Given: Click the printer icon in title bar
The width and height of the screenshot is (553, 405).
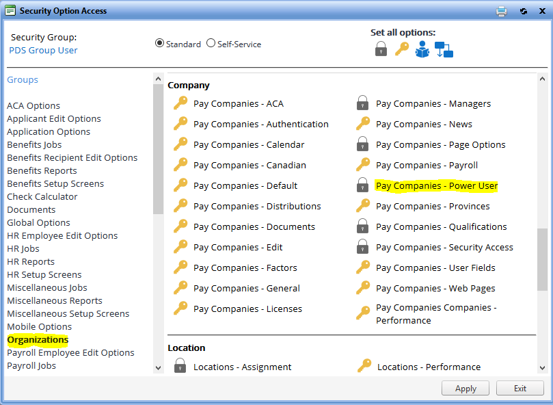Looking at the screenshot, I should tap(501, 11).
